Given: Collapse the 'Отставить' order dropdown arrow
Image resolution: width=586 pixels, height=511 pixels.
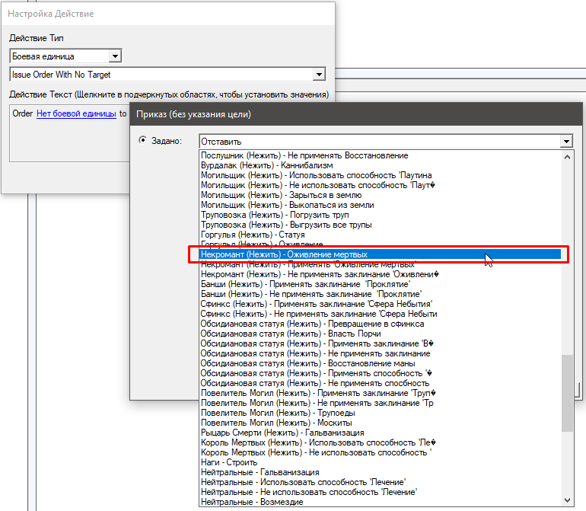Looking at the screenshot, I should pyautogui.click(x=566, y=142).
